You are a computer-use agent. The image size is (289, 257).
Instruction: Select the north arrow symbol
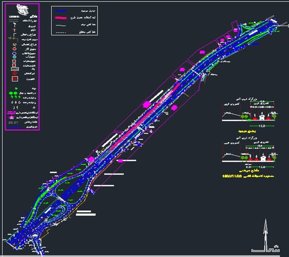(266, 232)
